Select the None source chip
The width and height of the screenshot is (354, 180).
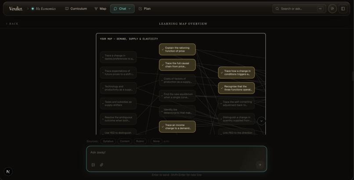coord(156,141)
